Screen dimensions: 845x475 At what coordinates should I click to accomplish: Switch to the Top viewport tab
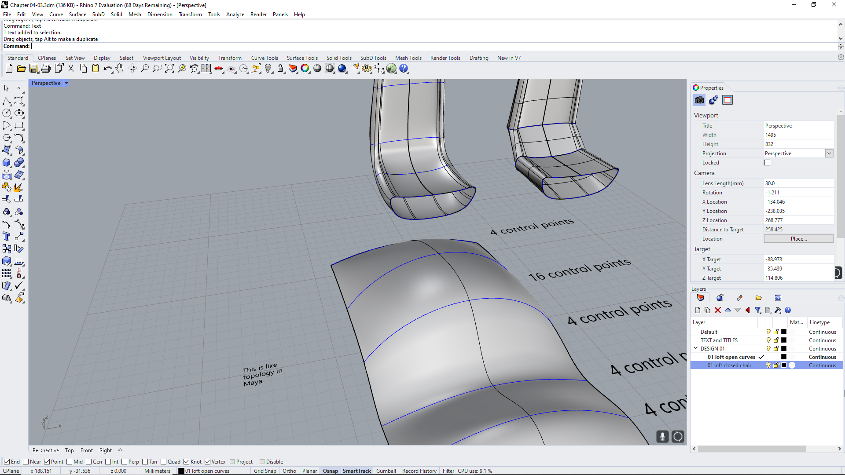[69, 450]
